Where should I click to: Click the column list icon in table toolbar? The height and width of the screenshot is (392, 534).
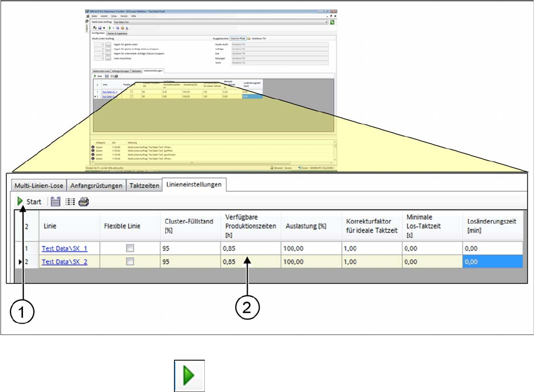pos(70,201)
